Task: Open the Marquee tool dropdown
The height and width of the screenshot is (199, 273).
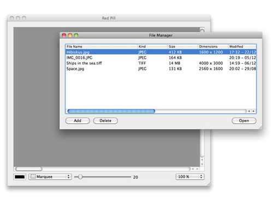Action: (x=50, y=177)
